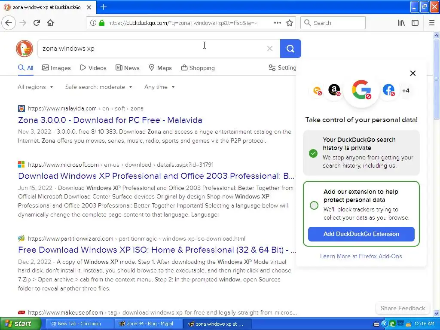Open the Library icon in toolbar
This screenshot has width=440, height=330.
(401, 23)
